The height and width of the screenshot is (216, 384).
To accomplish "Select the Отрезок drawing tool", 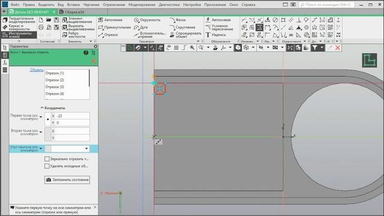I will (108, 35).
